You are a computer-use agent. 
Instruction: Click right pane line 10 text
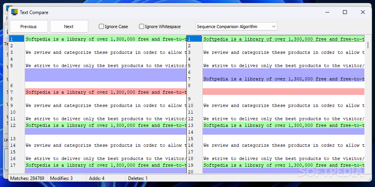coord(284,105)
